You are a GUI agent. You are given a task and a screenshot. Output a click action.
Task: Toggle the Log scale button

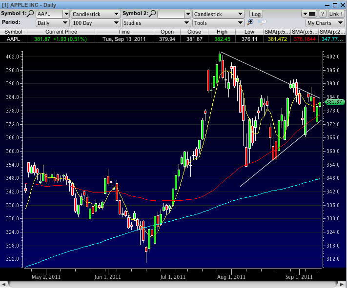[256, 14]
